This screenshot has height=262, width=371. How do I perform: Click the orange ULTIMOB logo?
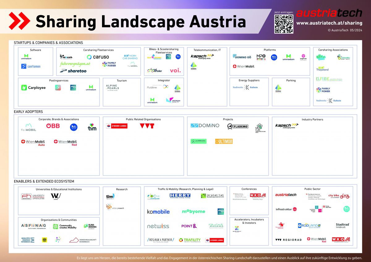pos(224,141)
